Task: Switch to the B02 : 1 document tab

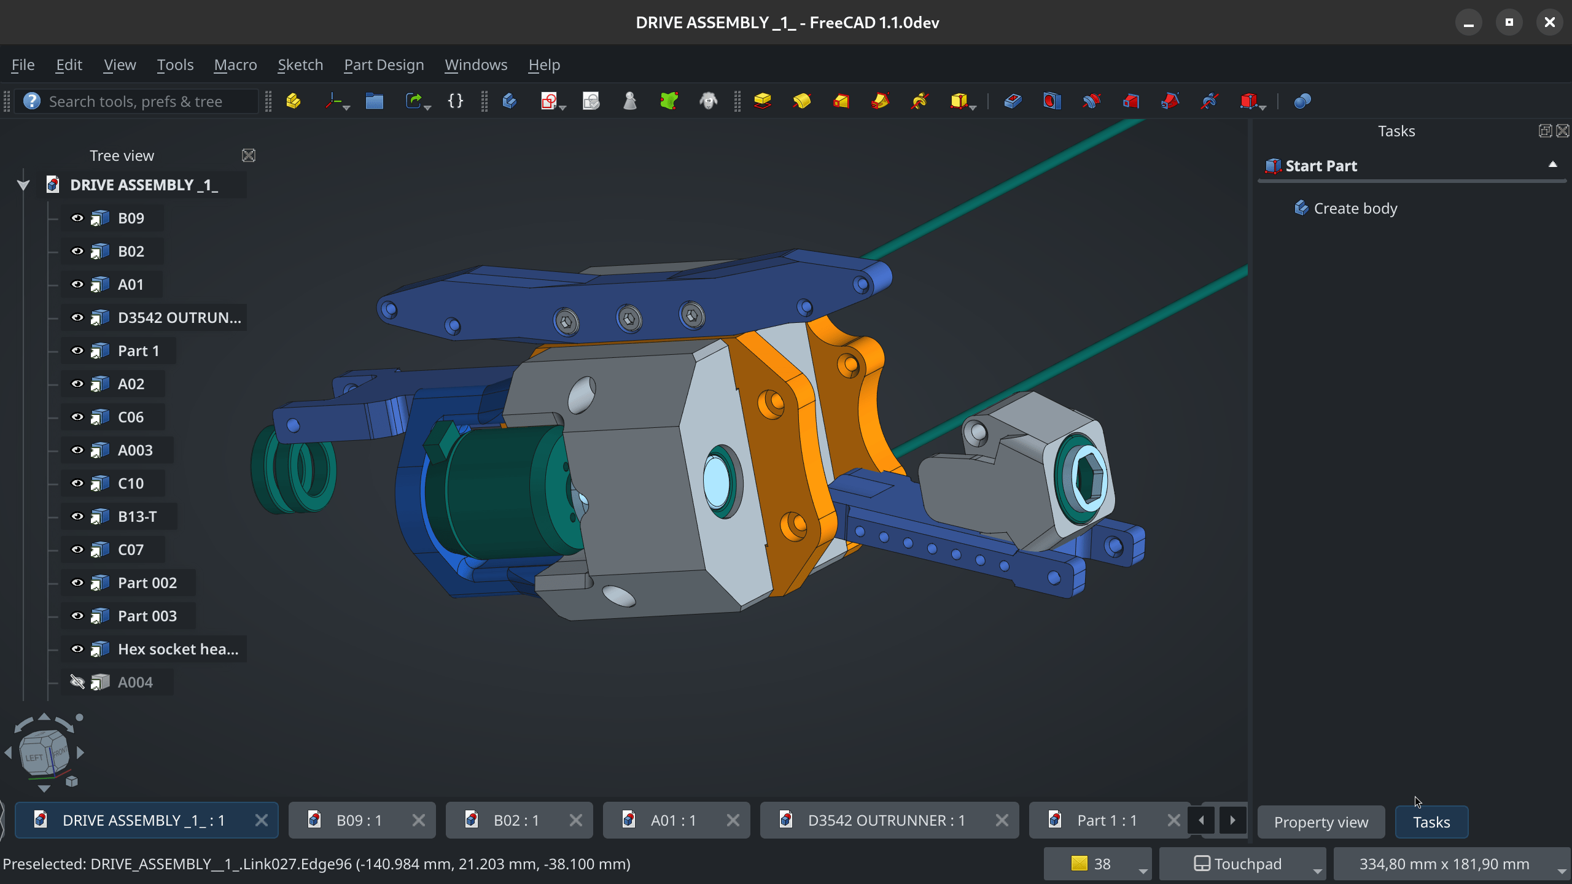Action: (x=516, y=820)
